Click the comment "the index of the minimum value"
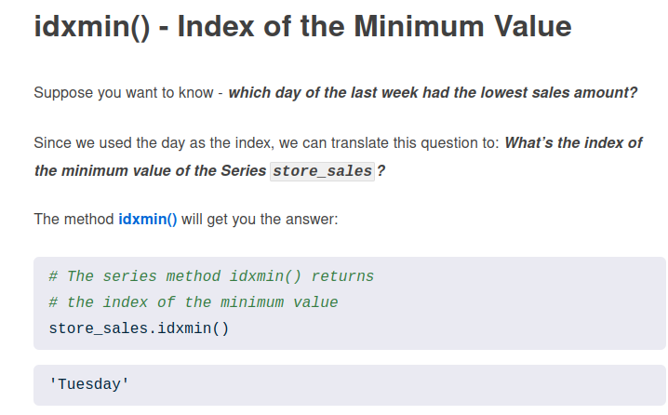Screen dimensions: 668x415 (193, 302)
